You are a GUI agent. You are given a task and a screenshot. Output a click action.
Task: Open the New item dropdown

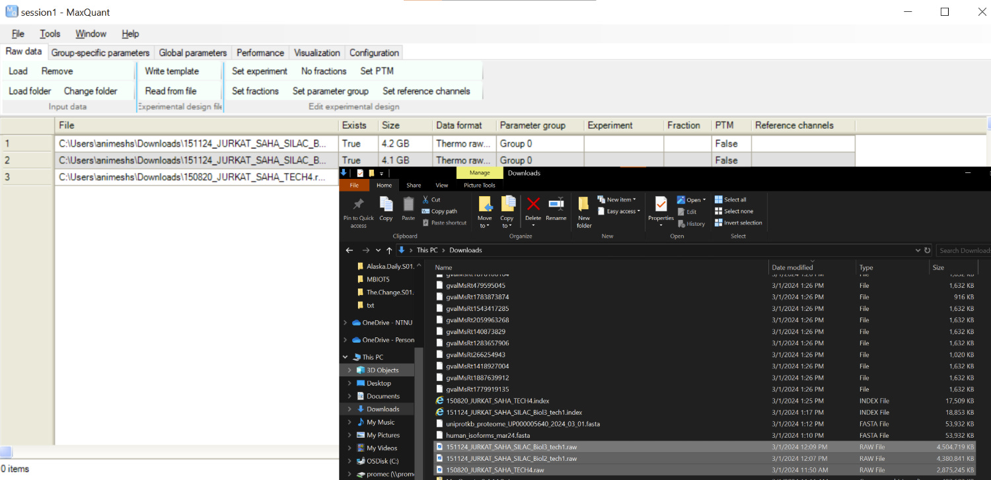616,199
